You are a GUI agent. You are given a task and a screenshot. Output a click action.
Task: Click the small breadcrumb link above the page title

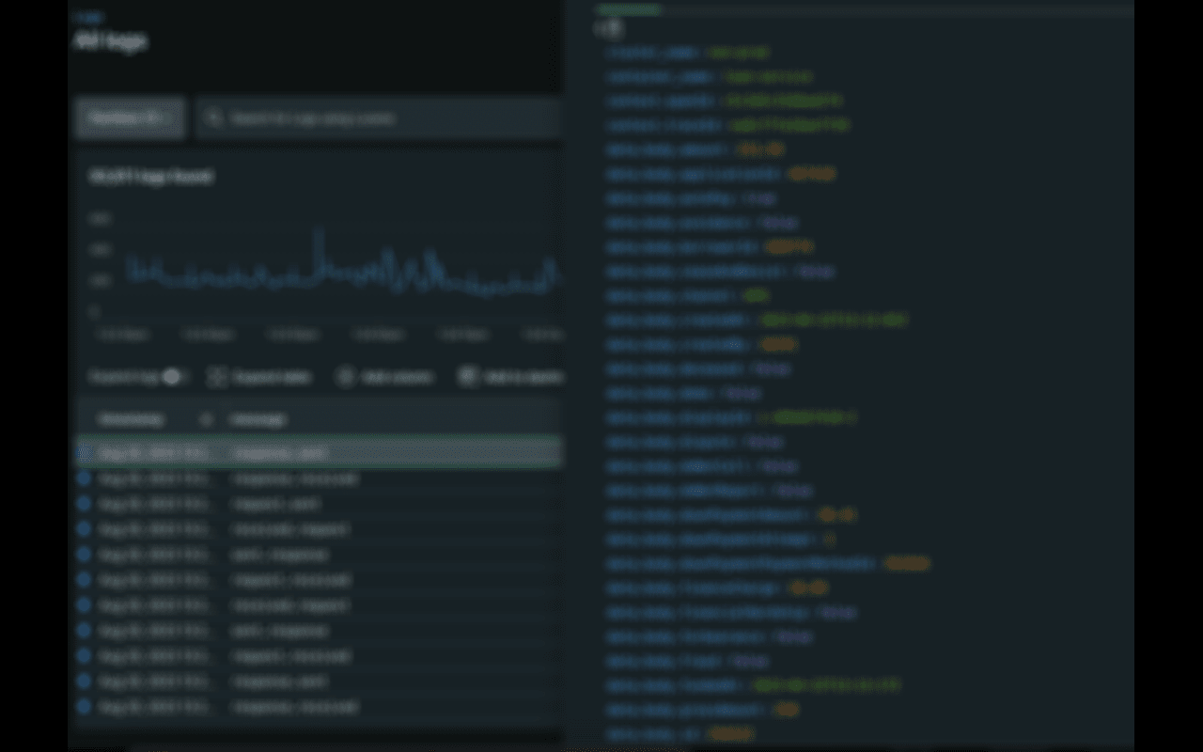(87, 17)
